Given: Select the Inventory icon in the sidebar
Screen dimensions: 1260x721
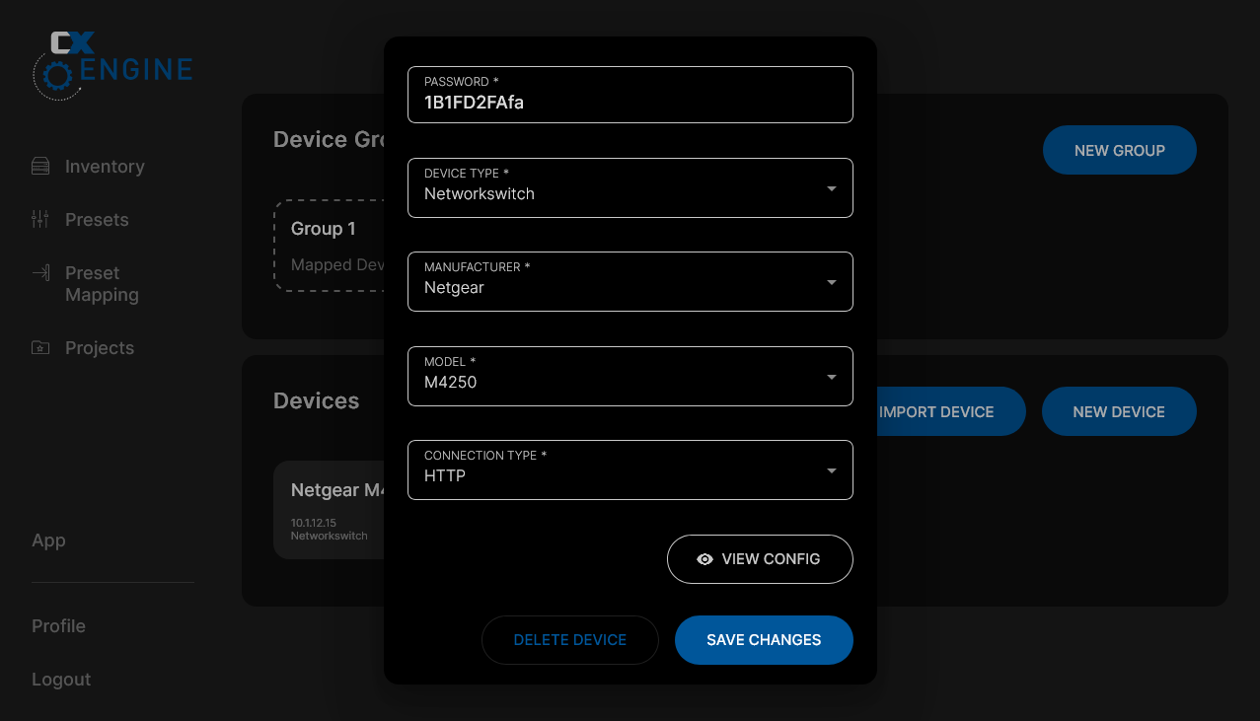Looking at the screenshot, I should click(x=40, y=166).
